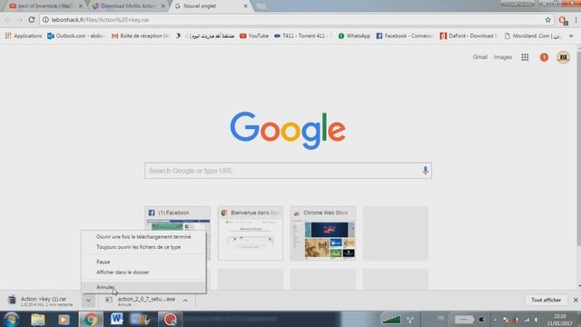Image resolution: width=581 pixels, height=327 pixels.
Task: Show more bookmarks chevron
Action: 571,36
